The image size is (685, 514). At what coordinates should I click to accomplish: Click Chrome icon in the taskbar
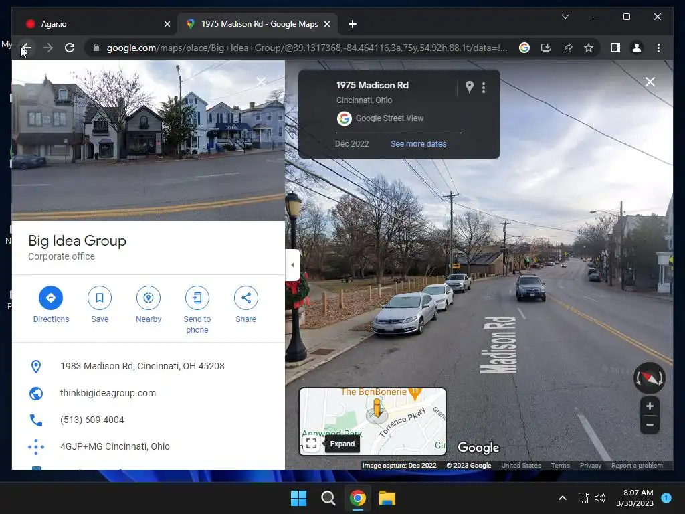(357, 498)
